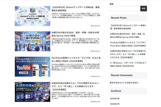Click the Recent Posts heading

pyautogui.click(x=119, y=18)
